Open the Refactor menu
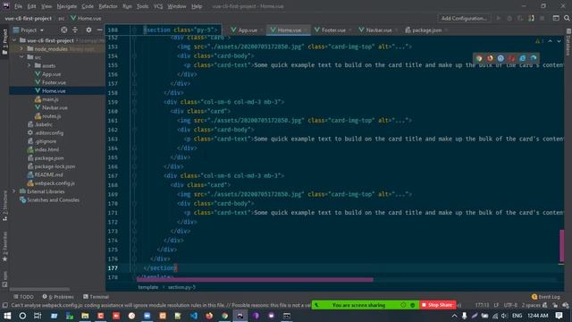572x322 pixels. 108,6
